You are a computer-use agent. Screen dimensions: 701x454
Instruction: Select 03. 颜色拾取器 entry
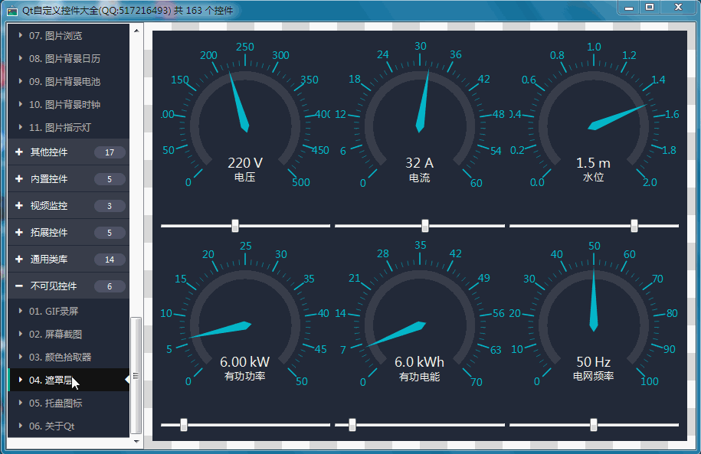click(x=60, y=358)
